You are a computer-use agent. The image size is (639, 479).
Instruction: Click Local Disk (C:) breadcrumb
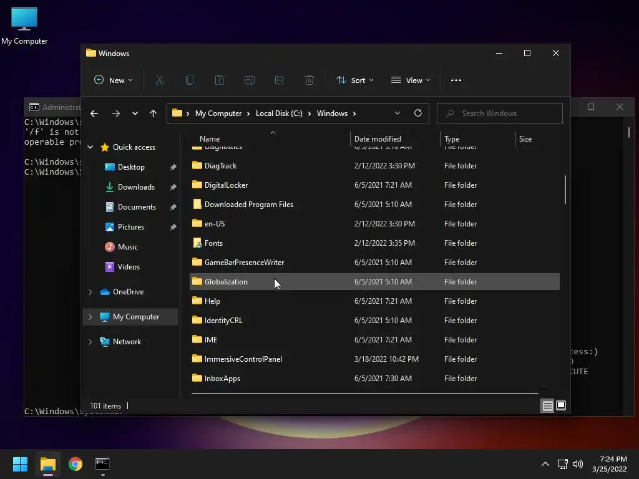pyautogui.click(x=279, y=114)
